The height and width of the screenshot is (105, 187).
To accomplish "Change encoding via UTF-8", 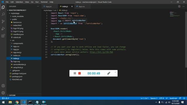I will tap(162, 98).
